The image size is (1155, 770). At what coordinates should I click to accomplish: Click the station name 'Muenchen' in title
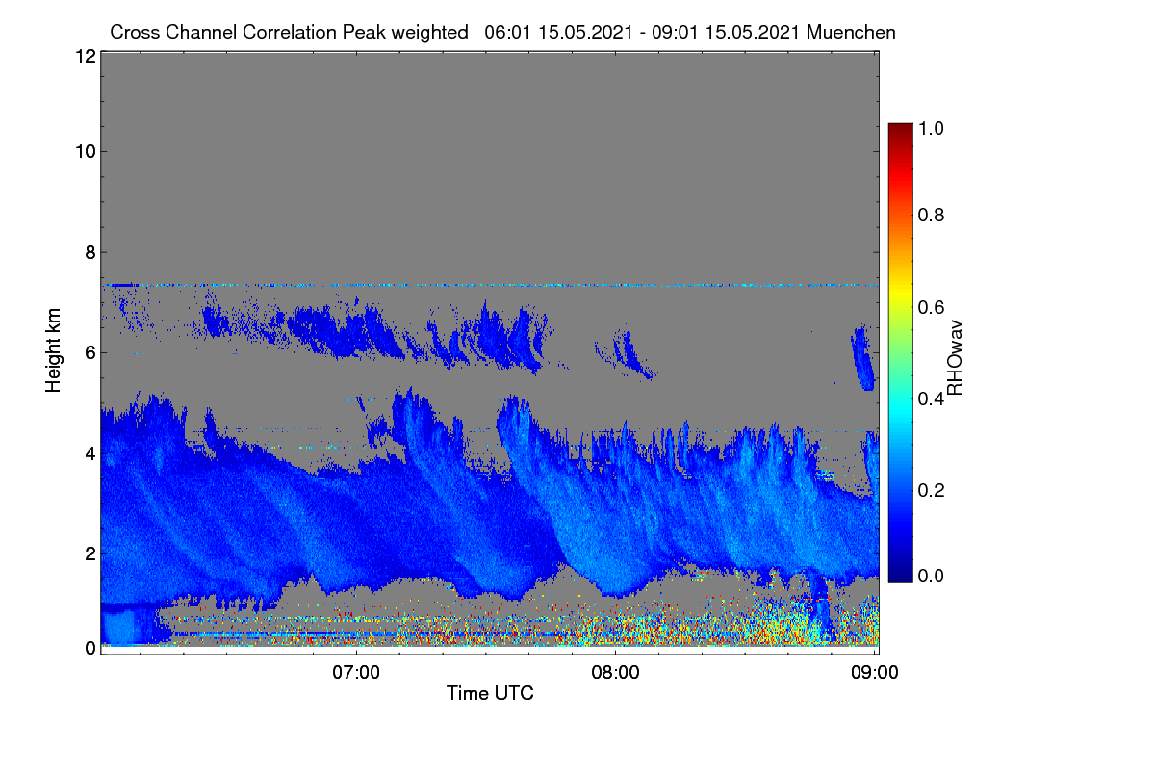[x=852, y=32]
